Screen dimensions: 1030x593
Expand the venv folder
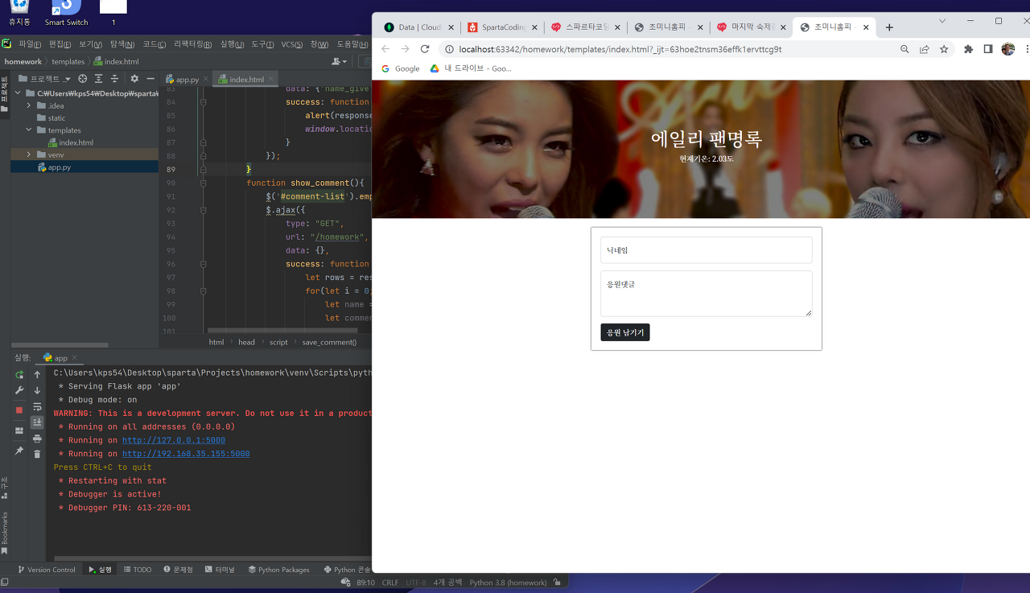click(30, 154)
